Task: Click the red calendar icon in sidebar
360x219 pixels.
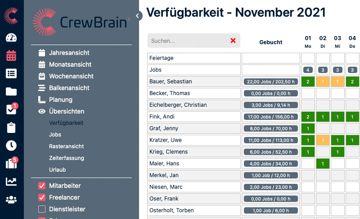Action: [11, 55]
